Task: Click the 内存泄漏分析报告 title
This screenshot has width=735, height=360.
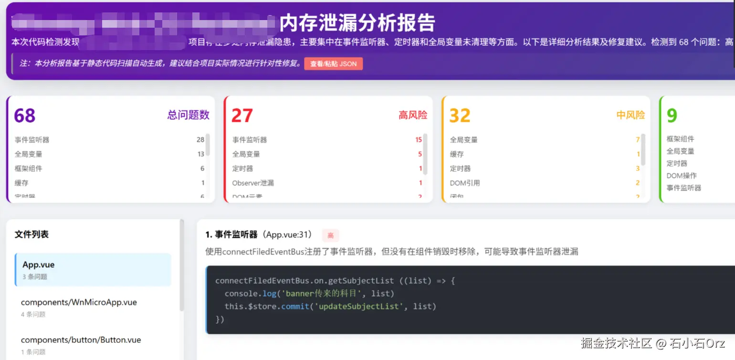Action: 357,22
